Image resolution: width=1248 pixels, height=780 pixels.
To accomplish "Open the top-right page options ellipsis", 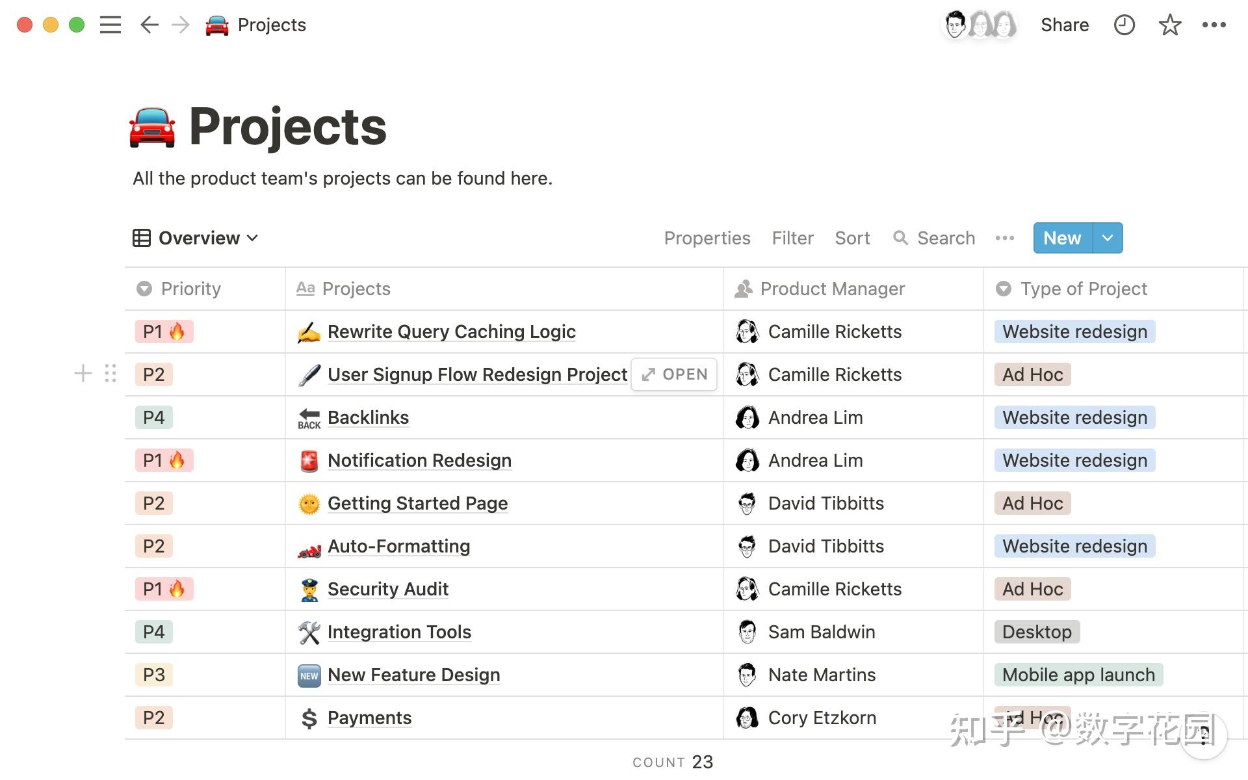I will coord(1214,25).
